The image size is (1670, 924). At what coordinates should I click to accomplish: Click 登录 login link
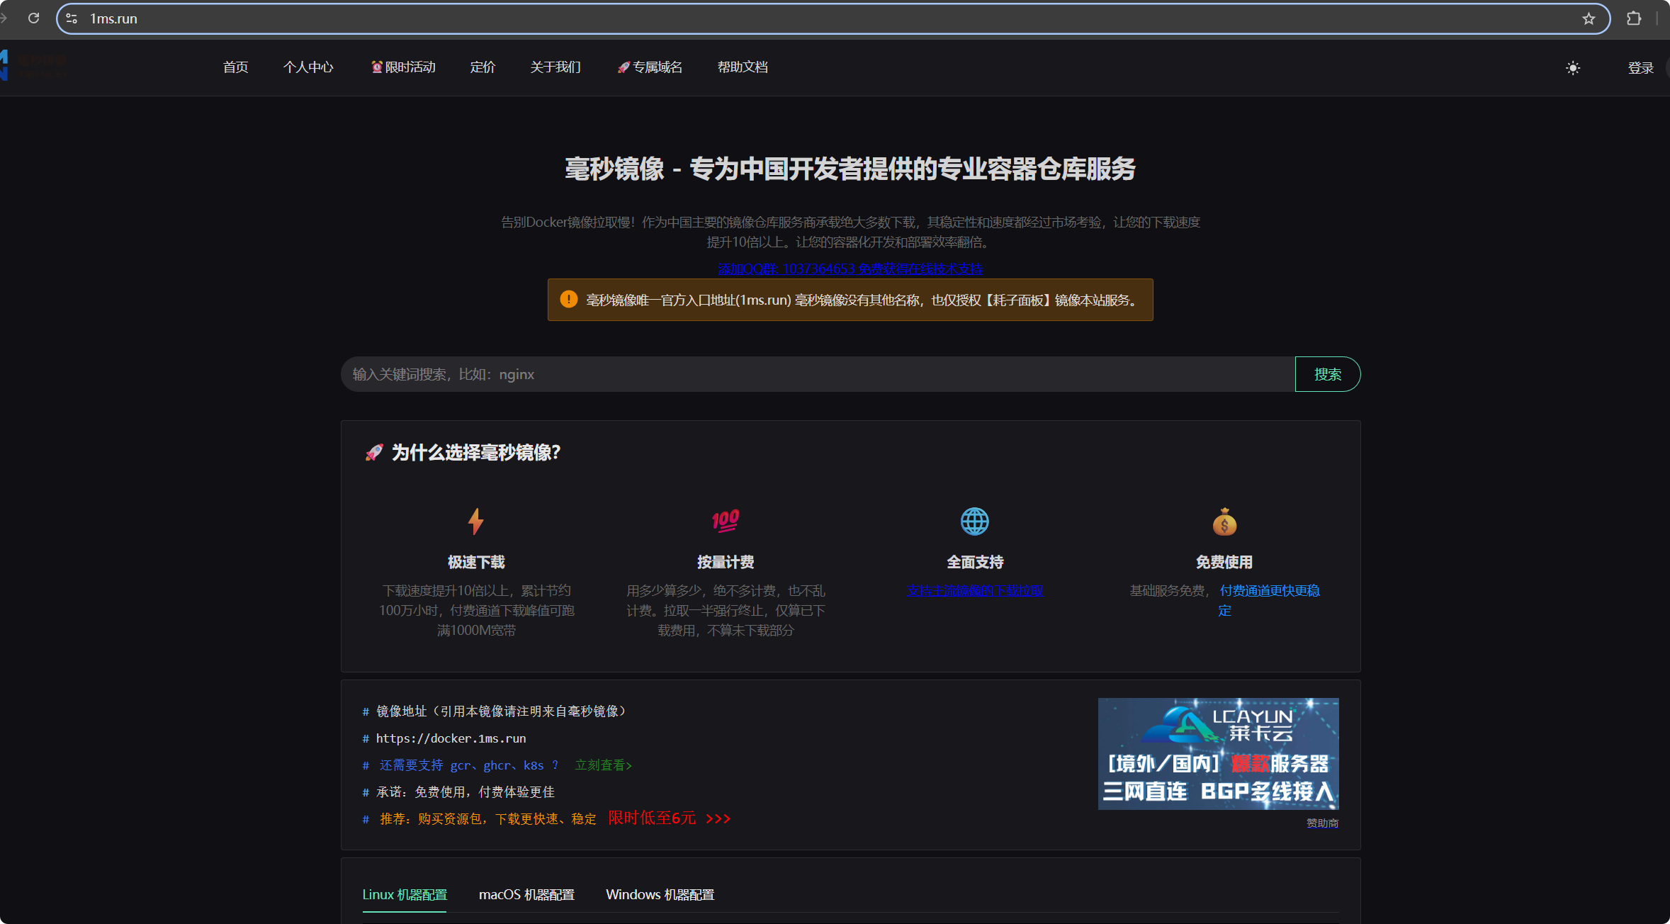(x=1640, y=68)
